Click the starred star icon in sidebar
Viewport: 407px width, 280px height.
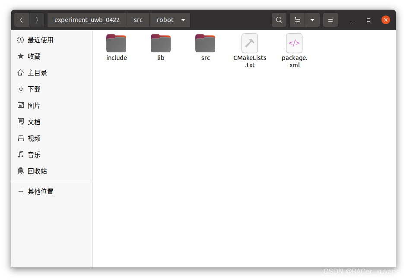point(20,56)
